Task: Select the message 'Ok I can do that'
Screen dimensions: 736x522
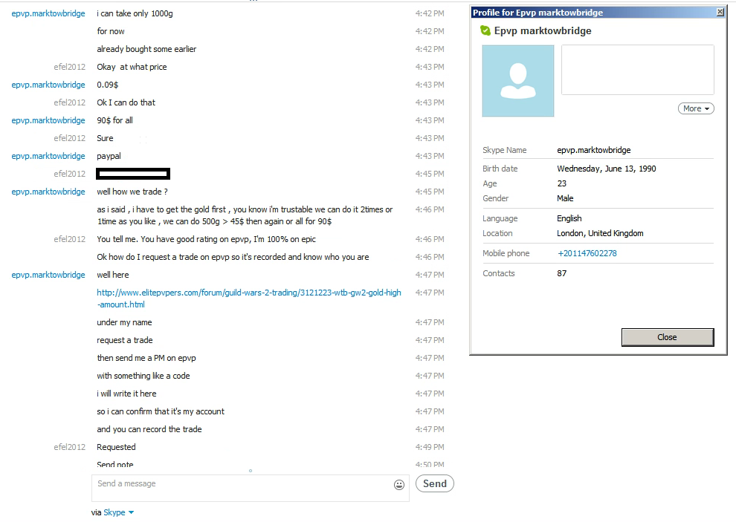Action: 126,102
